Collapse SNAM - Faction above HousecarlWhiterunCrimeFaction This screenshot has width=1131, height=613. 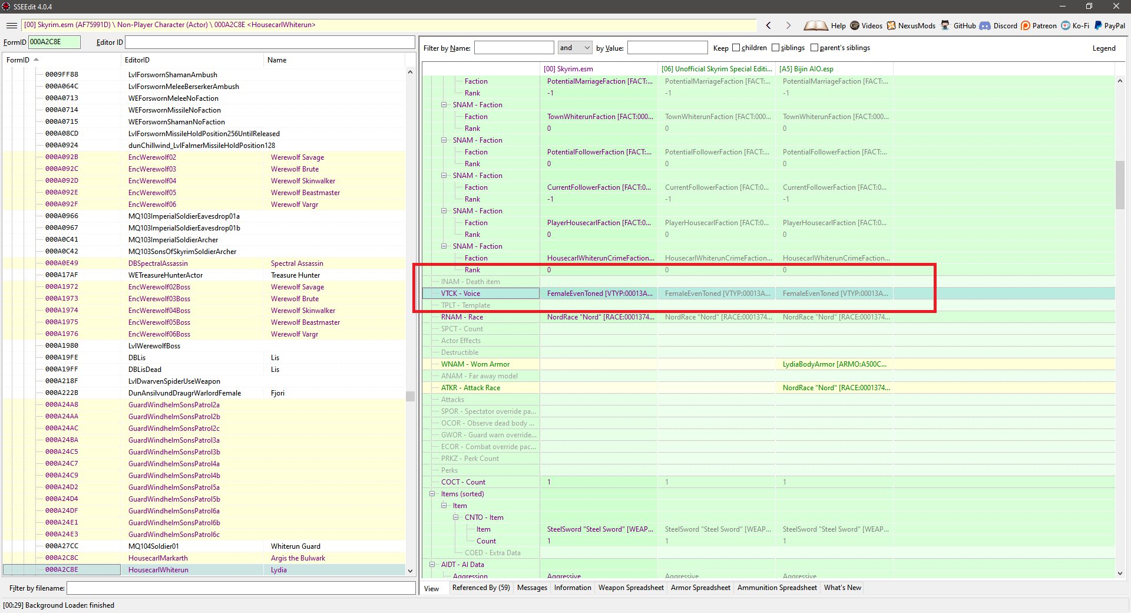click(x=444, y=246)
